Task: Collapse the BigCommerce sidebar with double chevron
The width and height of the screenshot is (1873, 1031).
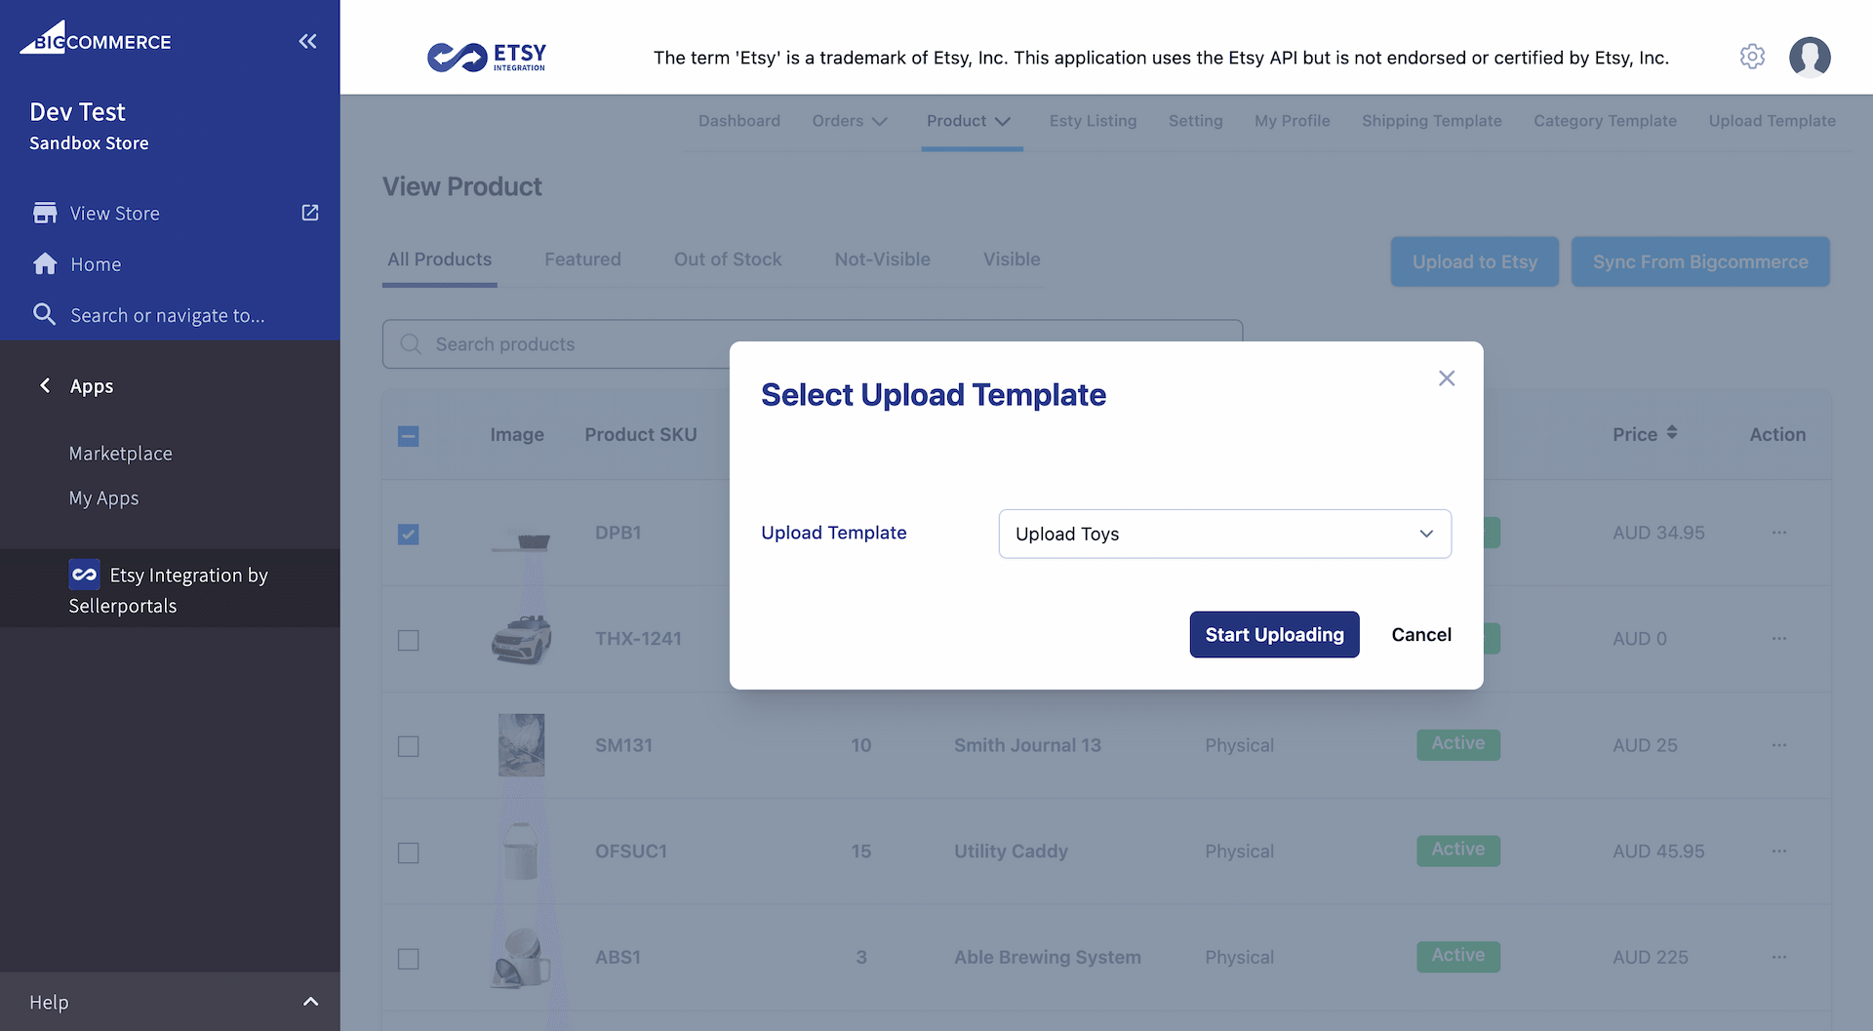Action: pos(307,41)
